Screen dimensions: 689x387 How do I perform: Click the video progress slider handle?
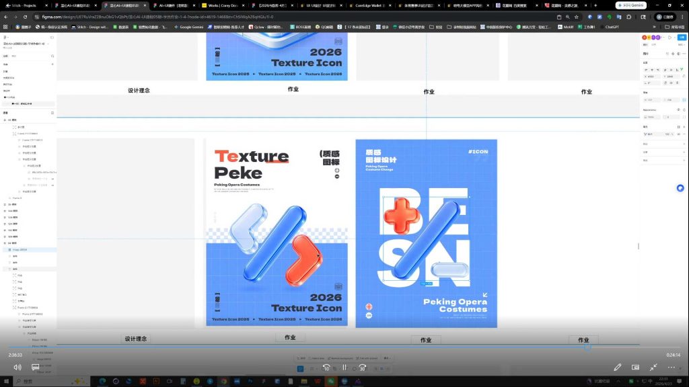coord(587,347)
